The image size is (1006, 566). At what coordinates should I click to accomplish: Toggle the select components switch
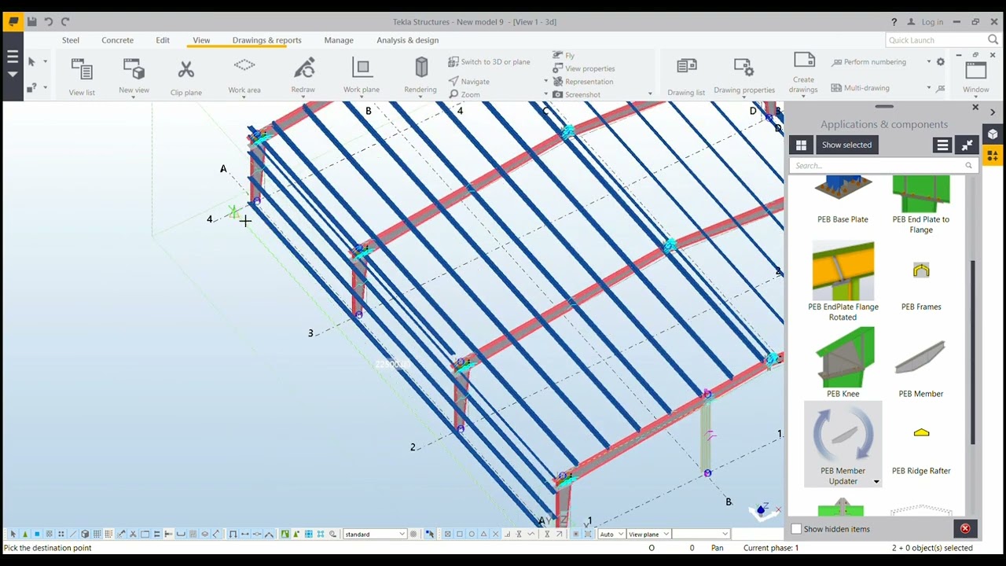(25, 535)
